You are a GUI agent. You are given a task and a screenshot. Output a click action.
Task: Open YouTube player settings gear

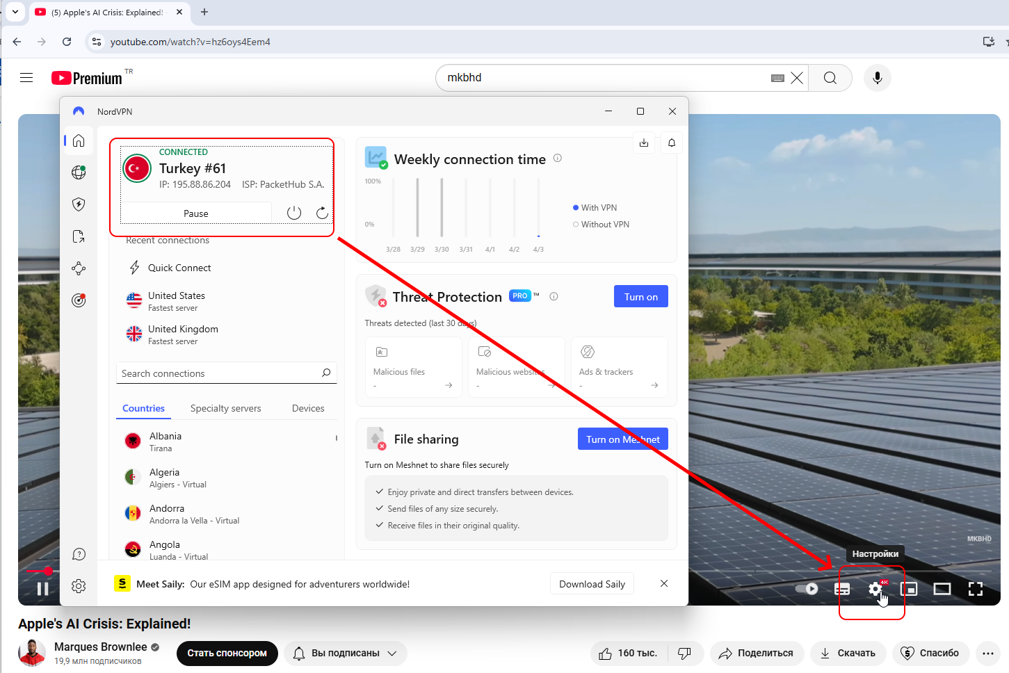click(875, 589)
